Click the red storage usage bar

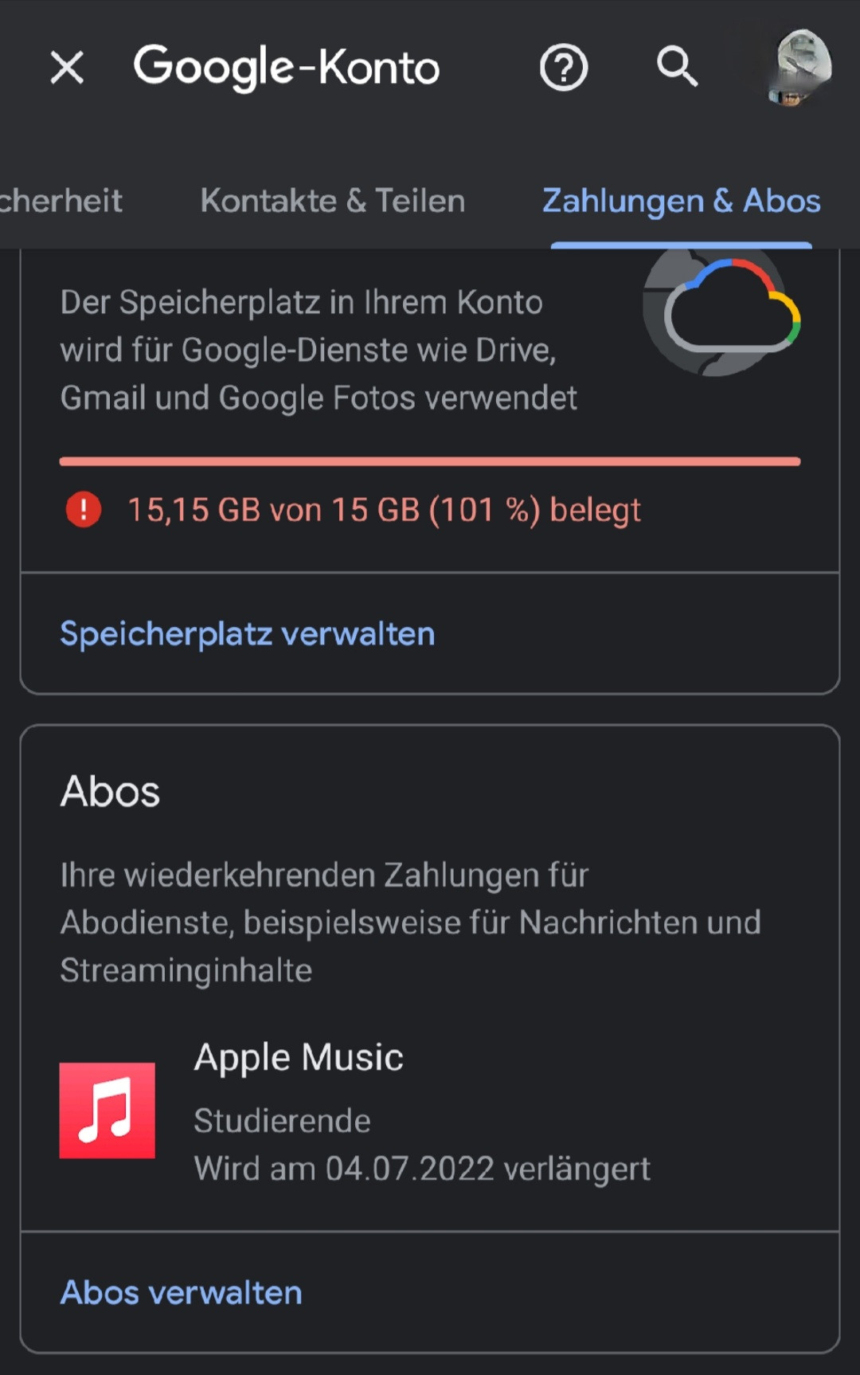tap(430, 461)
